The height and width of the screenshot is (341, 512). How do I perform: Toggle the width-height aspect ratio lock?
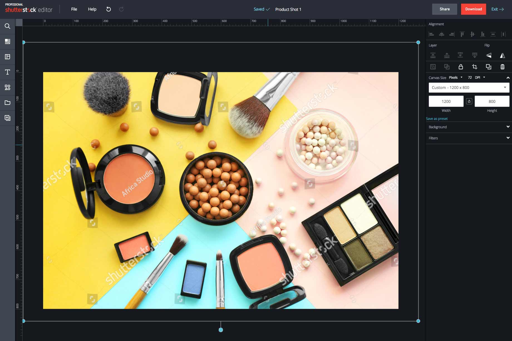(x=469, y=101)
